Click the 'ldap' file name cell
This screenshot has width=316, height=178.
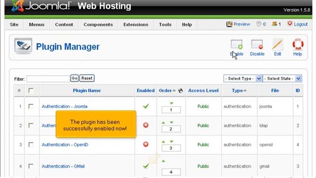tap(263, 126)
